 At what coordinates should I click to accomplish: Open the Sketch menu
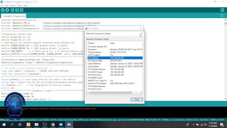[x=13, y=6]
